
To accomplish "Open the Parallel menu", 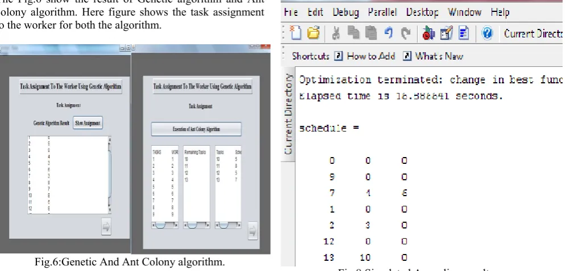I will click(x=382, y=12).
